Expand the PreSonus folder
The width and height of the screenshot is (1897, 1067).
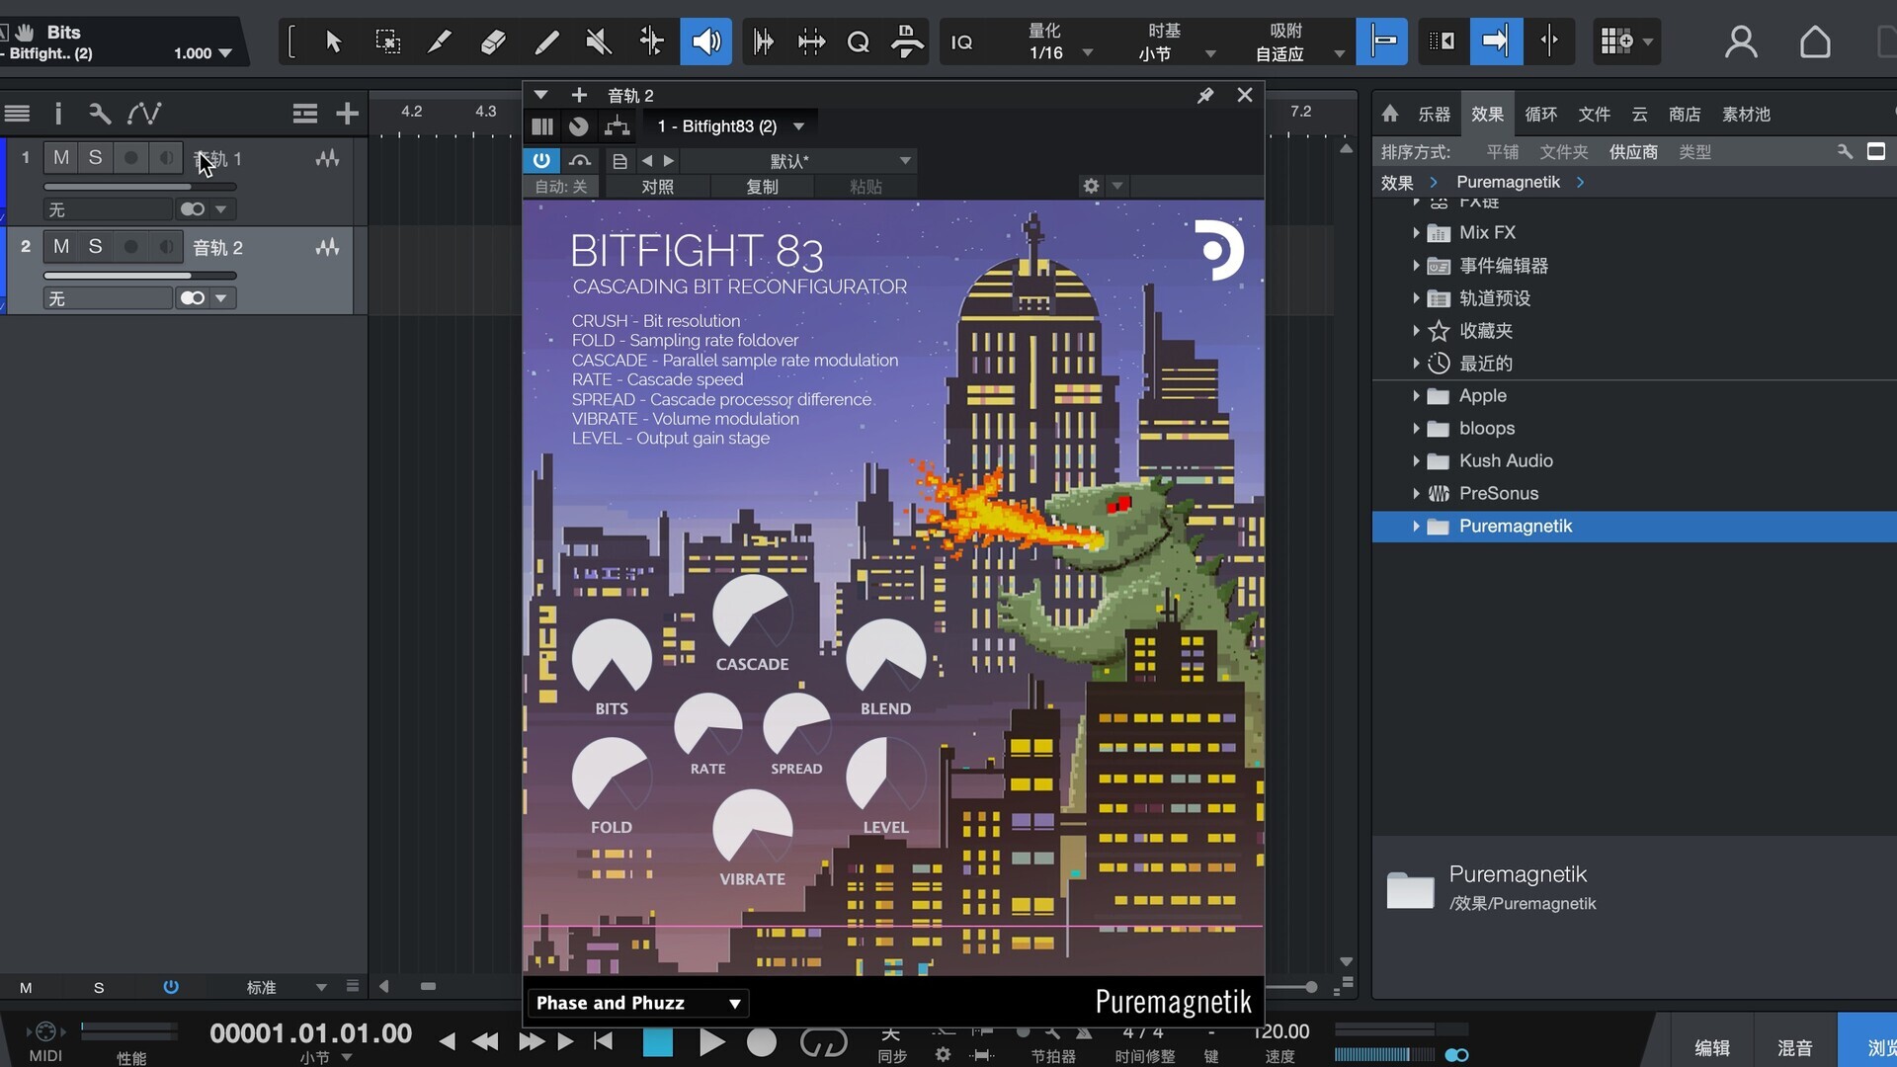[x=1416, y=494]
